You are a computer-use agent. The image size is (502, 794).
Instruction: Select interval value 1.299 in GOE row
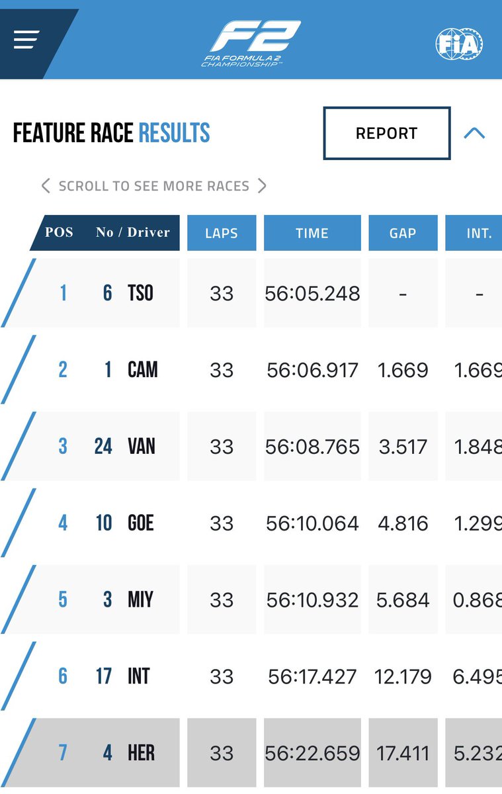(478, 523)
